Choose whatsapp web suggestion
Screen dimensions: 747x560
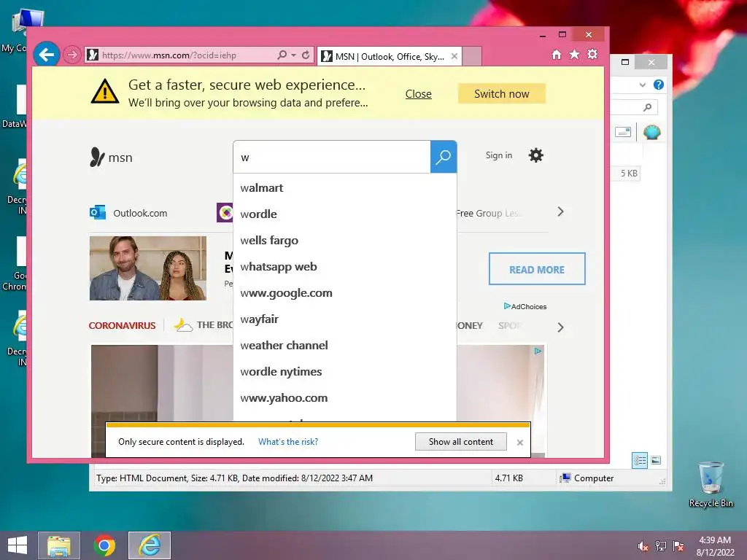coord(345,266)
